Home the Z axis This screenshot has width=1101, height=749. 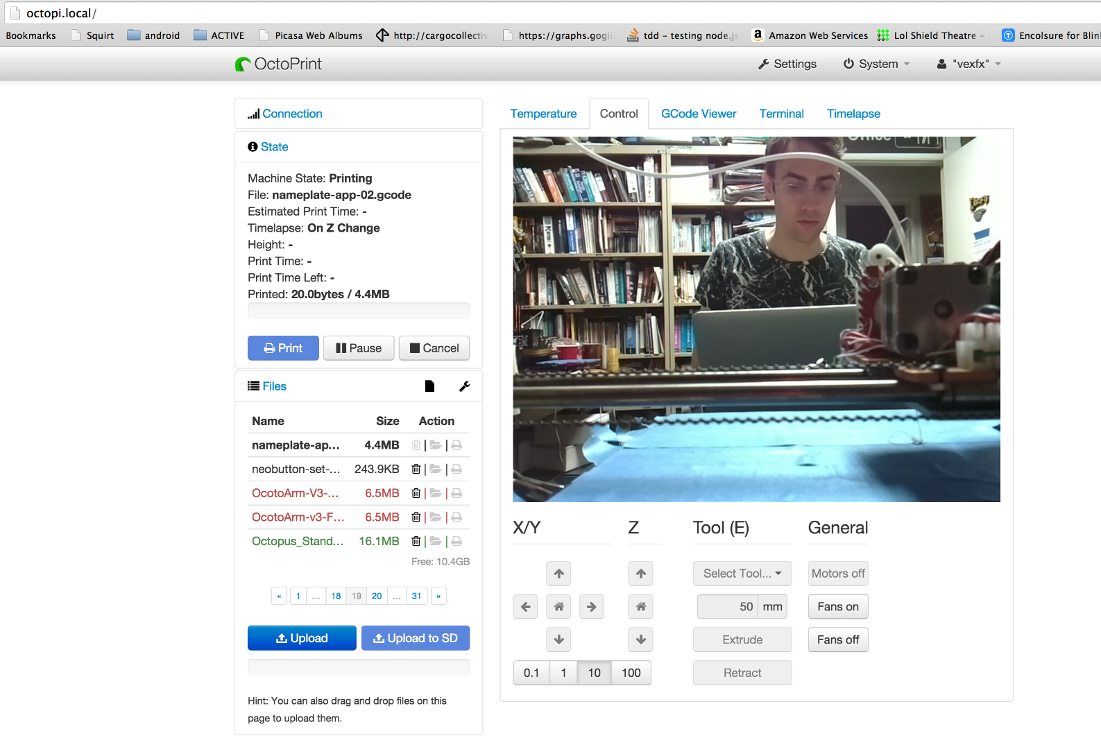[641, 607]
